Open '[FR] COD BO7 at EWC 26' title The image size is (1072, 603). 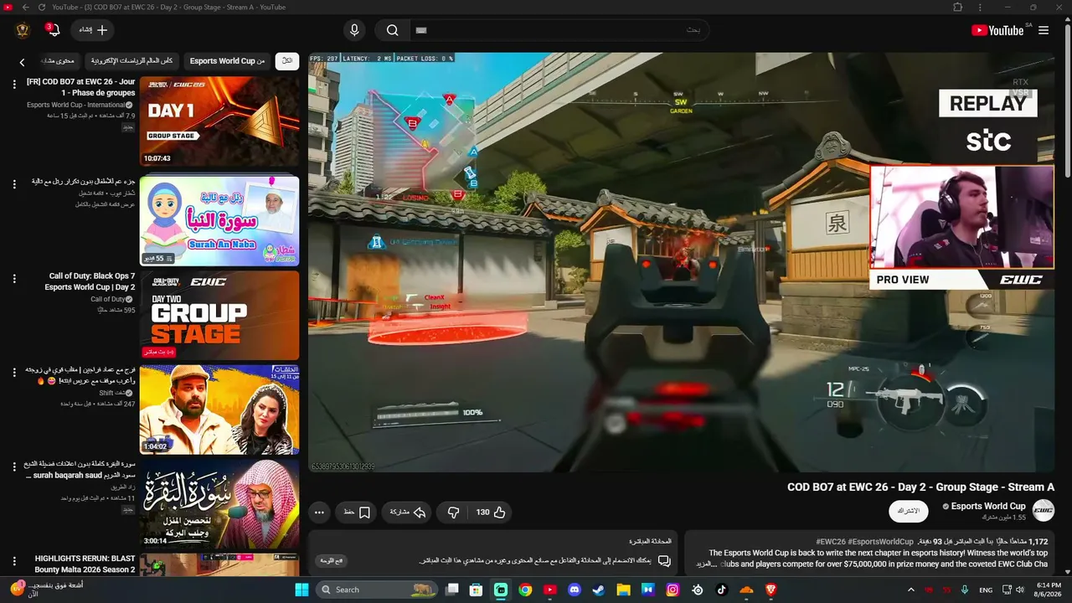click(x=80, y=87)
